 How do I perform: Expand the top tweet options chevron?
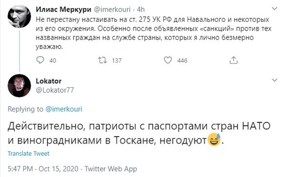pos(275,8)
